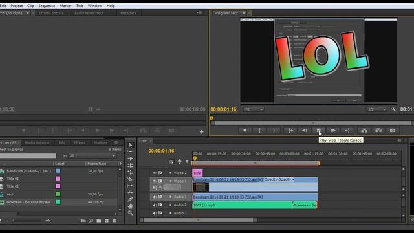Open the Sequence menu
Image resolution: width=414 pixels, height=233 pixels.
(x=47, y=6)
